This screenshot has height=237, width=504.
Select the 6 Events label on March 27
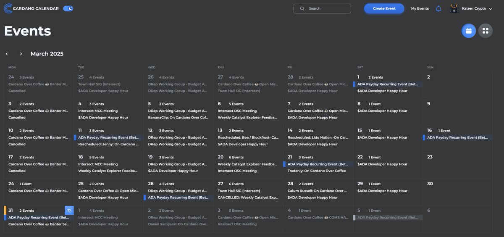pos(236,184)
